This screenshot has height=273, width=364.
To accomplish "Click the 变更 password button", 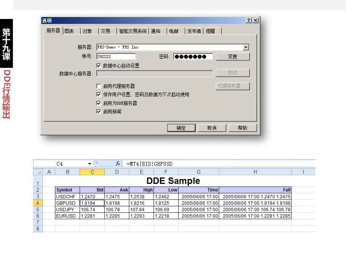I will click(x=232, y=56).
